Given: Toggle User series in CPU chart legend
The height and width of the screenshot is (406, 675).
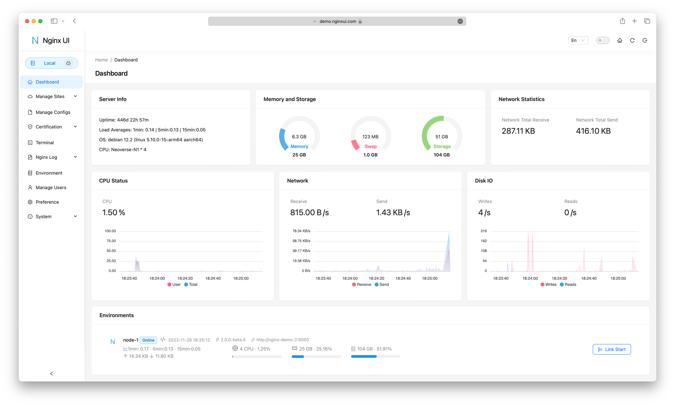Looking at the screenshot, I should tap(174, 285).
